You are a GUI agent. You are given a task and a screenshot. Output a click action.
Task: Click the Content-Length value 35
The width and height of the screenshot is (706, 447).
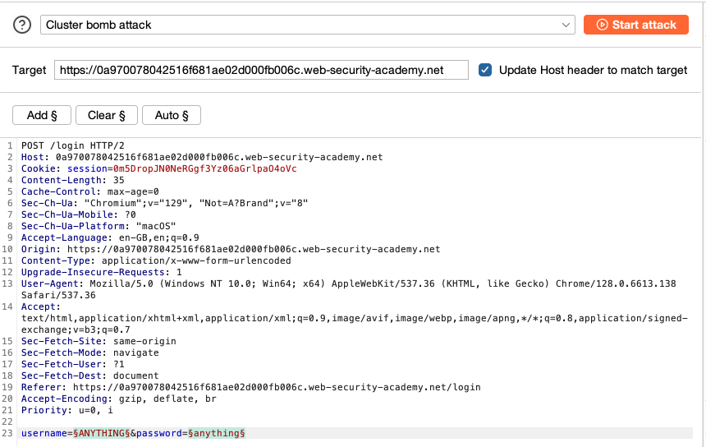pos(118,180)
